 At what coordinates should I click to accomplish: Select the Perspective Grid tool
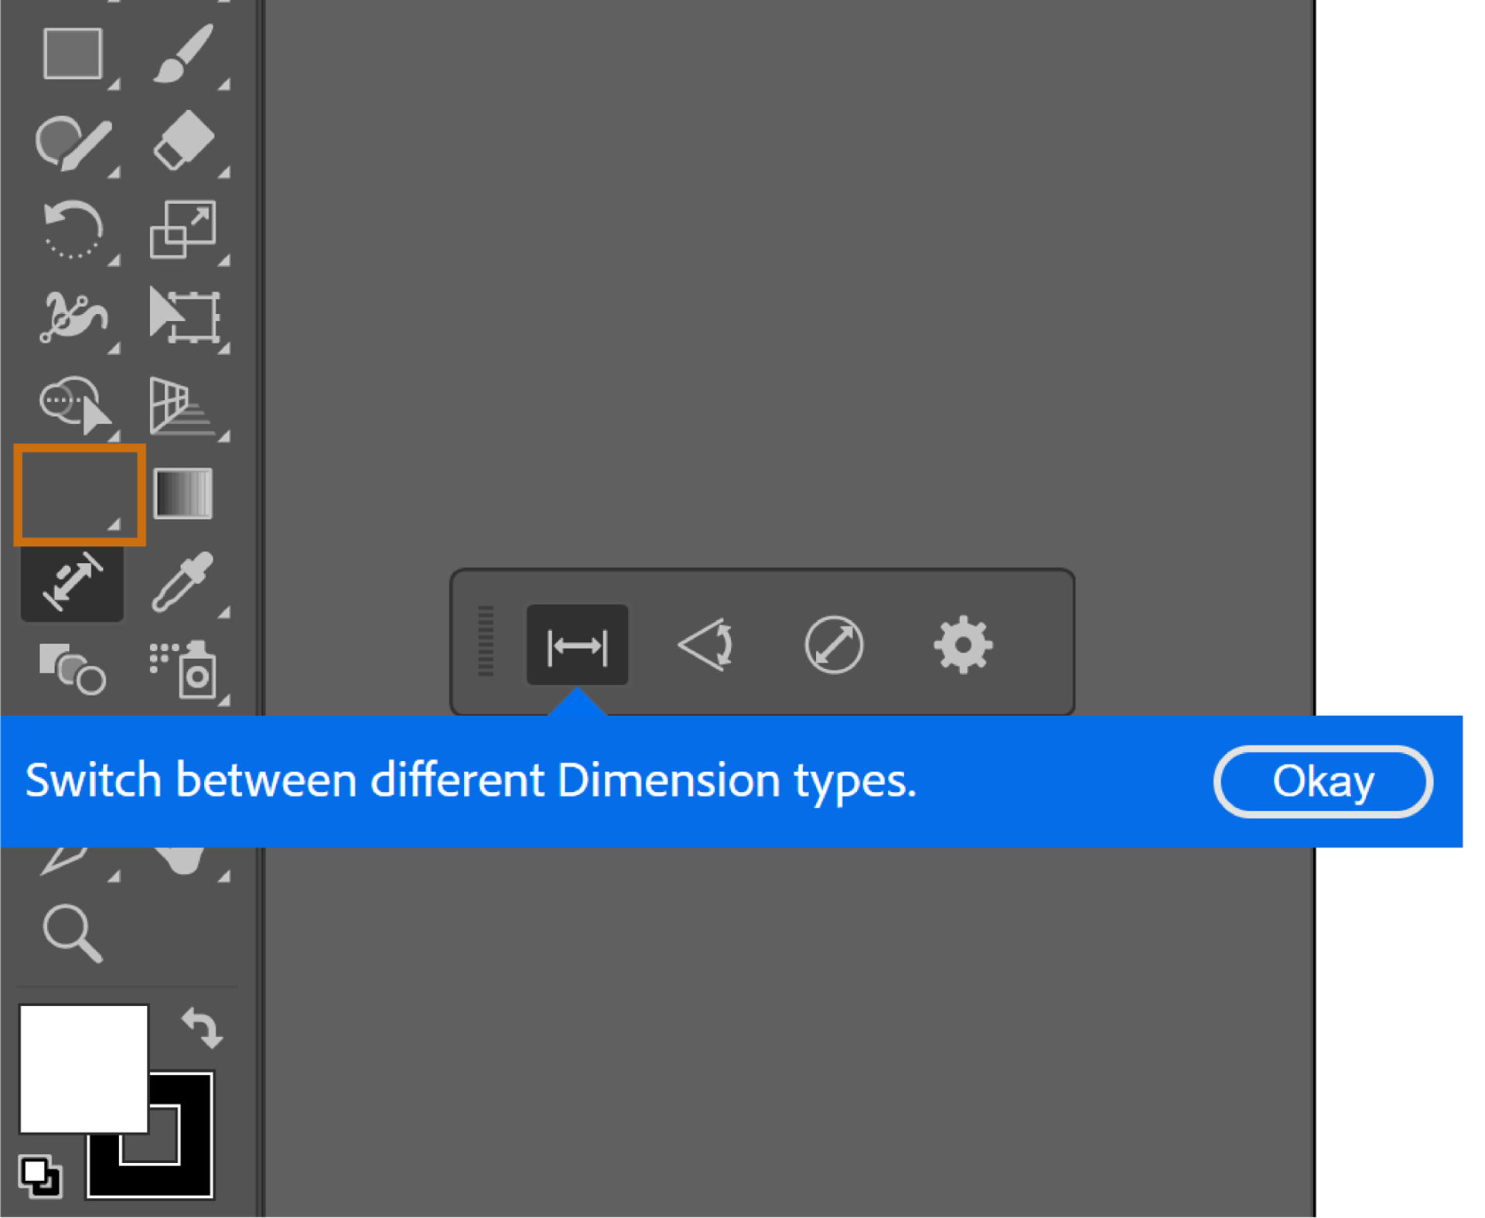181,407
